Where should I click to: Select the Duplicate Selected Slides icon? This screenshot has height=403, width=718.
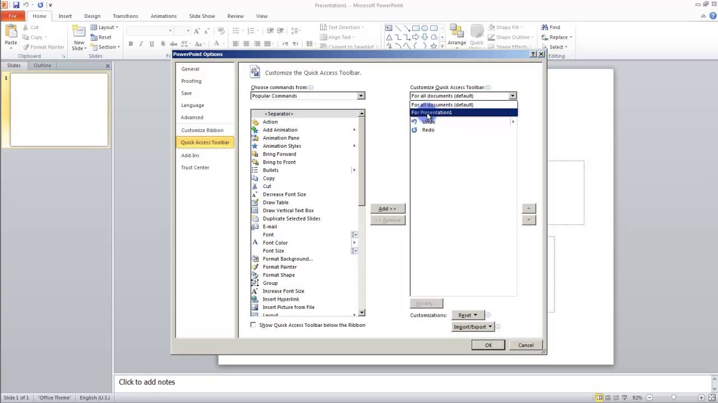pos(255,218)
